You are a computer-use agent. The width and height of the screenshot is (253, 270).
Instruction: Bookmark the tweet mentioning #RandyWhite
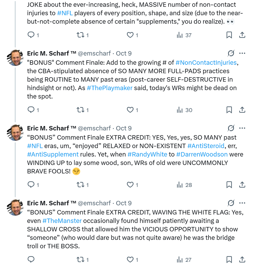229,185
